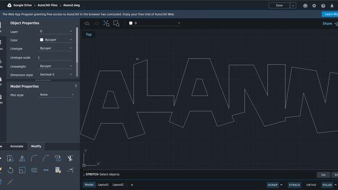The image size is (338, 190).
Task: Click the Zoom Window icon
Action: (116, 23)
